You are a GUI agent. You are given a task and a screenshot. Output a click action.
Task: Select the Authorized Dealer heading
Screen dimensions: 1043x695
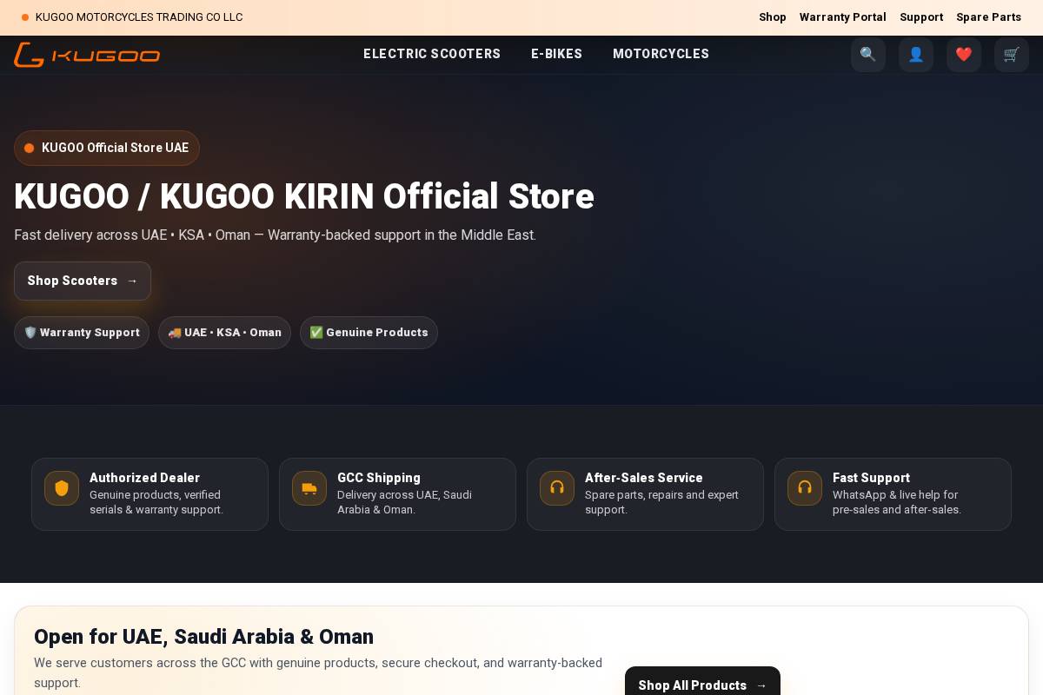pos(144,478)
